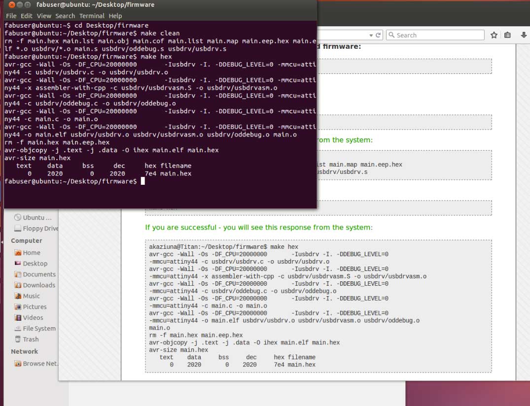The height and width of the screenshot is (406, 530).
Task: Go to Home in the file manager sidebar
Action: coord(28,253)
